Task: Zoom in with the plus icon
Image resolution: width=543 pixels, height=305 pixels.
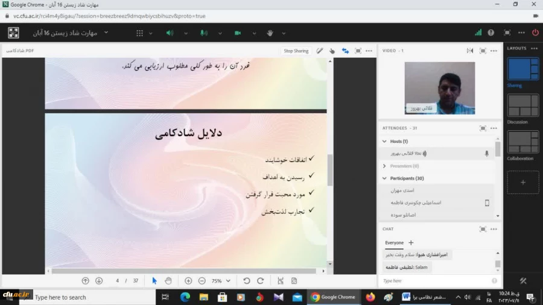Action: click(188, 281)
